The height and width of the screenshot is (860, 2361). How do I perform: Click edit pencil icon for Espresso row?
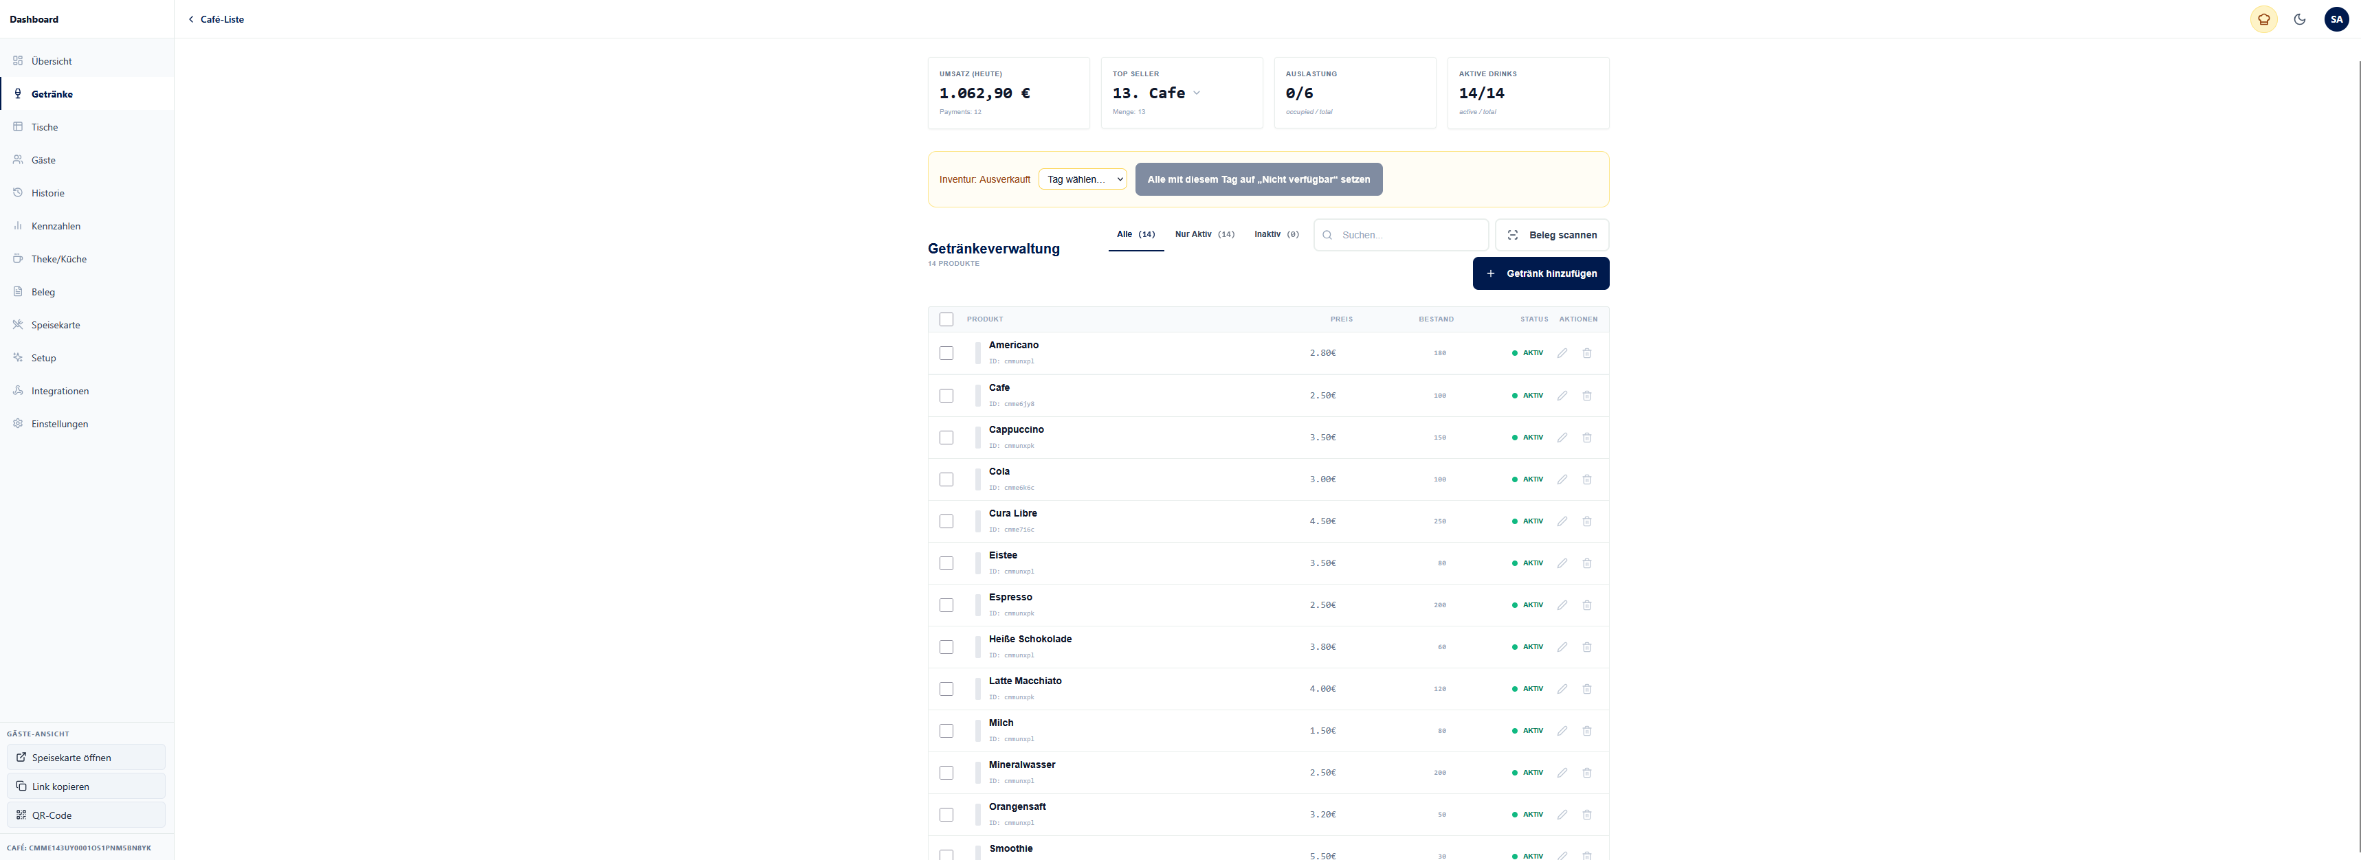tap(1562, 605)
